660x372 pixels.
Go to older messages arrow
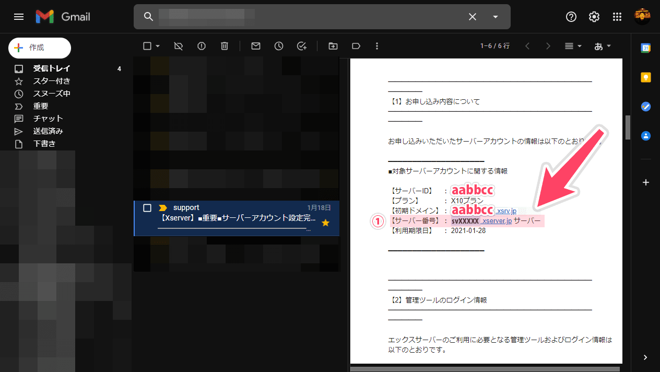[x=548, y=46]
